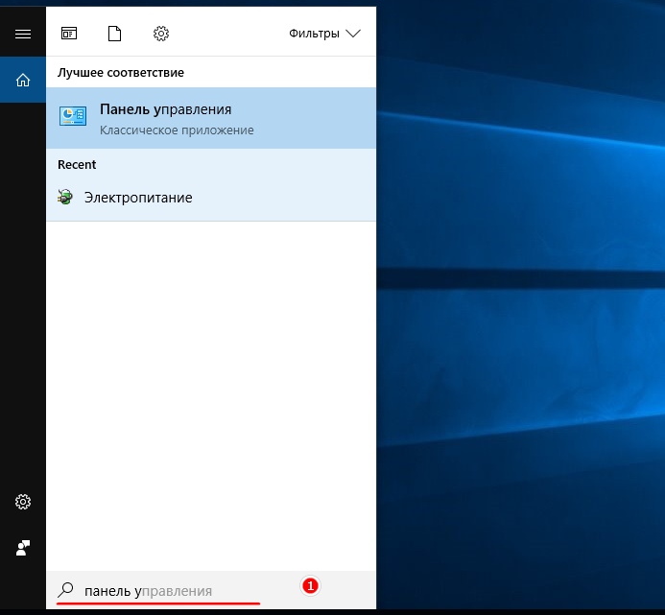
Task: Open the feedback icon in the sidebar
Action: [23, 548]
